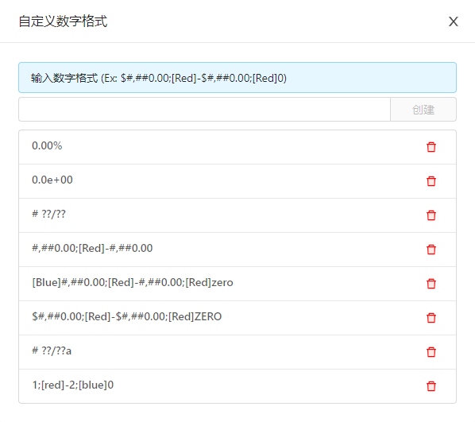Click the 创建 create button
The height and width of the screenshot is (422, 475).
(423, 110)
